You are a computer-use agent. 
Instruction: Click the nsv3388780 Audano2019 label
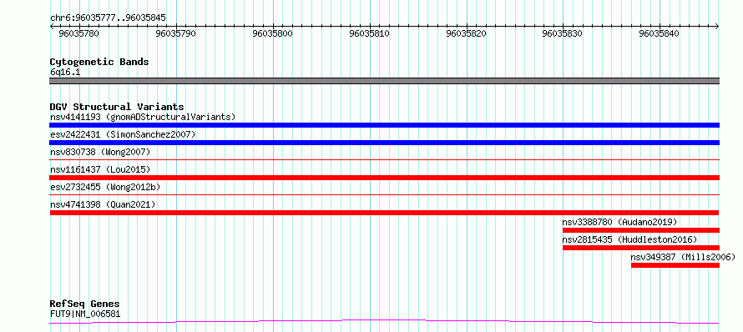tap(619, 222)
